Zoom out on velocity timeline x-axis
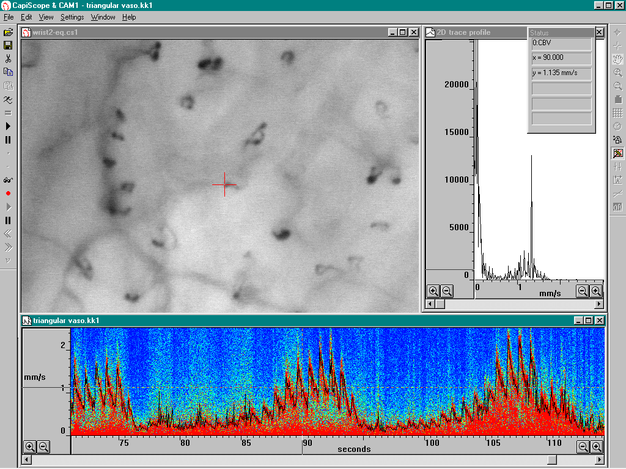The height and width of the screenshot is (469, 626). click(583, 447)
